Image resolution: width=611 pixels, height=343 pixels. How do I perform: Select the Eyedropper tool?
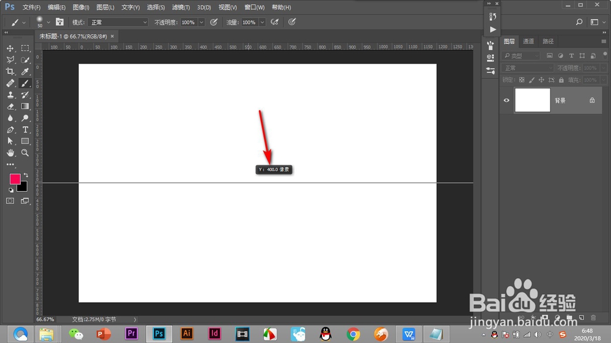pos(25,71)
